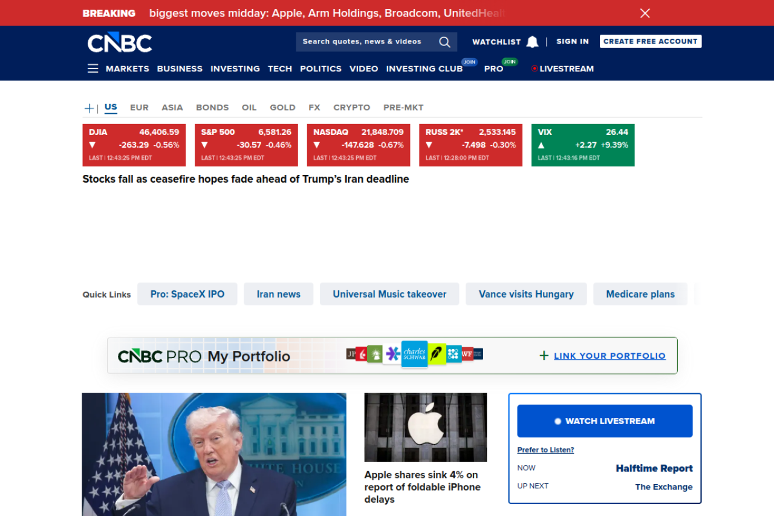Close the breaking news banner
The height and width of the screenshot is (516, 774).
pos(645,13)
